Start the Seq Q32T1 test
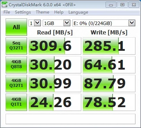141x128 pixels. 16,46
